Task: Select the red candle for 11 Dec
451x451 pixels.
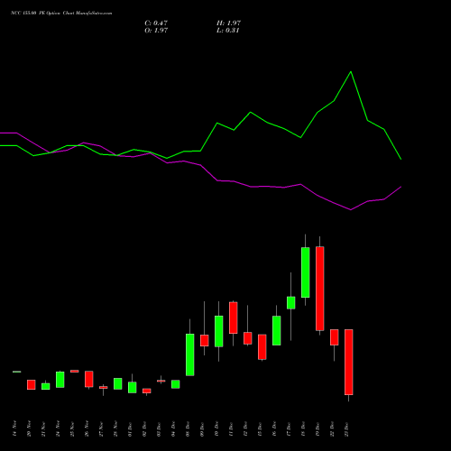Action: (x=234, y=318)
